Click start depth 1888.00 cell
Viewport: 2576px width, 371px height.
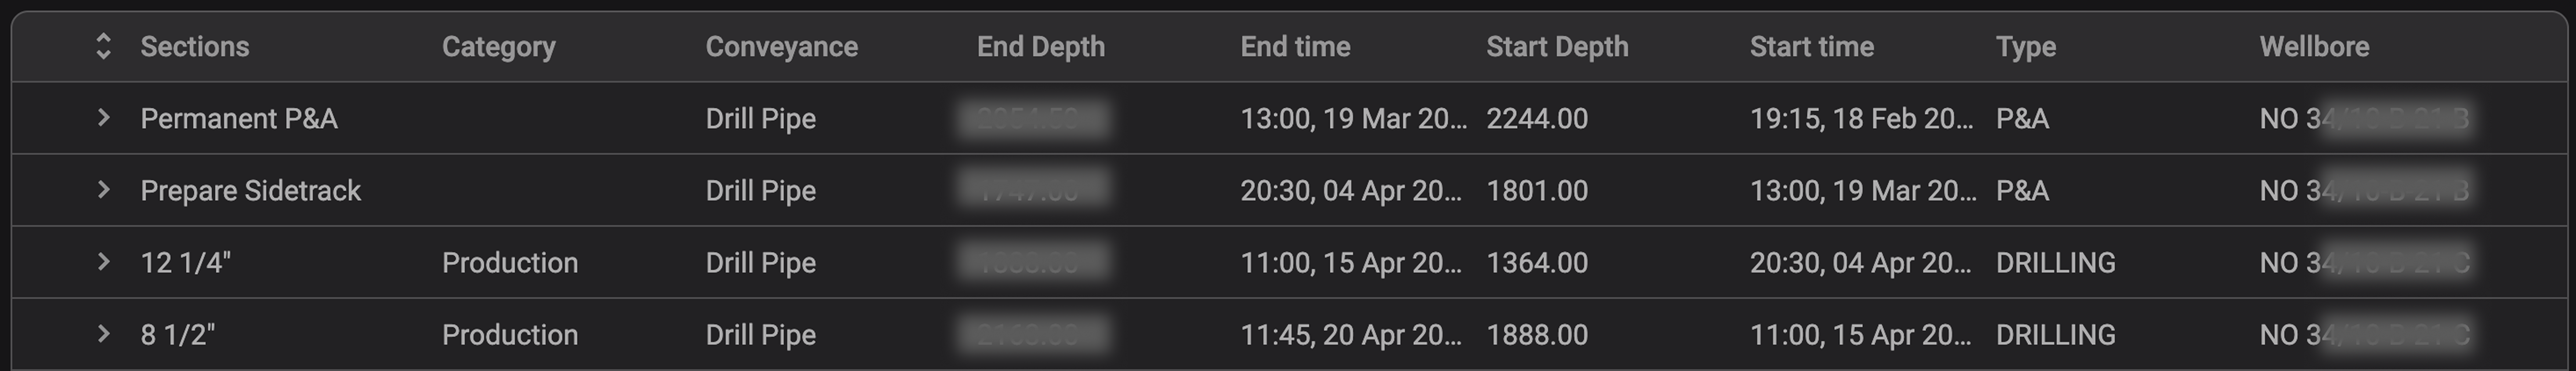pyautogui.click(x=1537, y=335)
